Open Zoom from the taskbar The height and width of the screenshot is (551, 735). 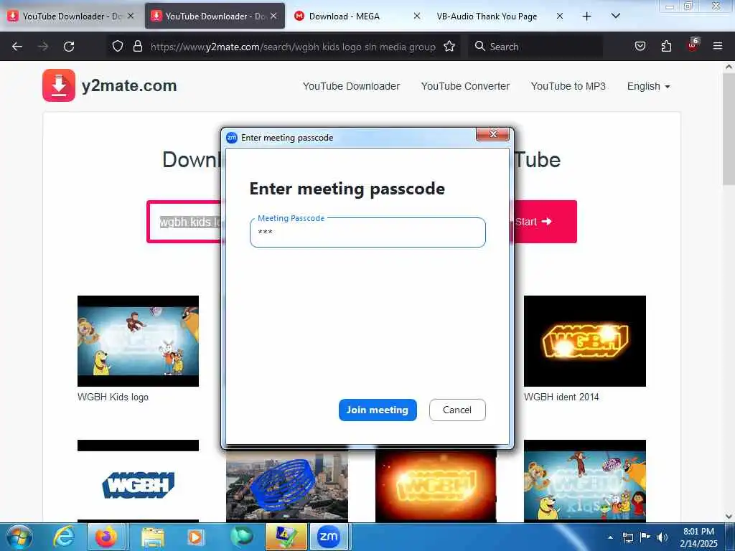point(328,537)
